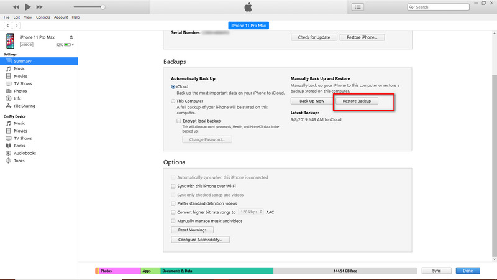The width and height of the screenshot is (497, 280).
Task: Click the scrollbar down arrow
Action: coord(494,259)
